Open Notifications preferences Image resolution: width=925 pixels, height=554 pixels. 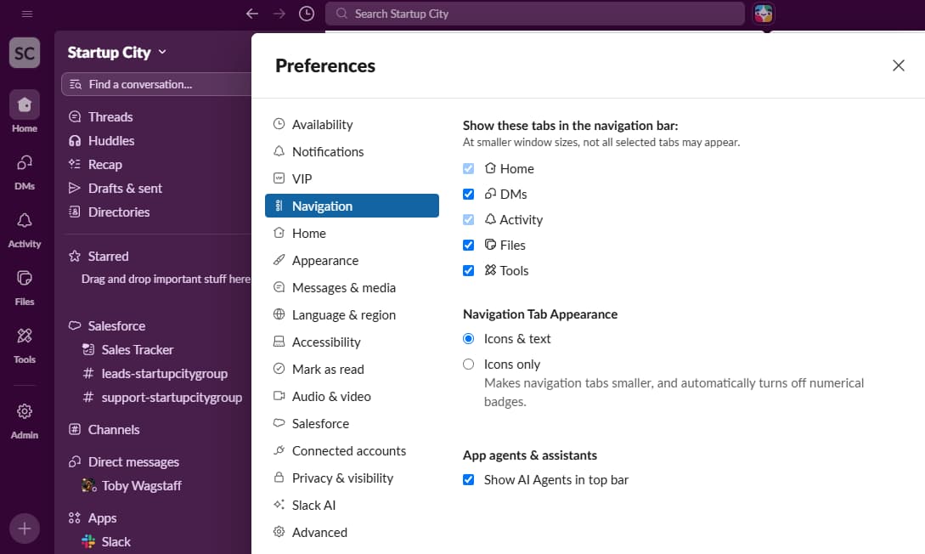click(x=352, y=151)
